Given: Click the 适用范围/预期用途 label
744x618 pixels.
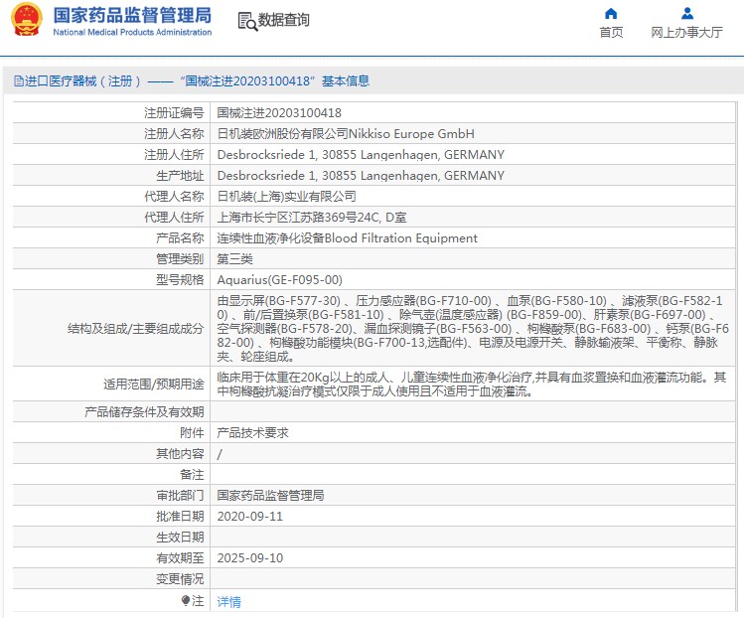Looking at the screenshot, I should [154, 384].
